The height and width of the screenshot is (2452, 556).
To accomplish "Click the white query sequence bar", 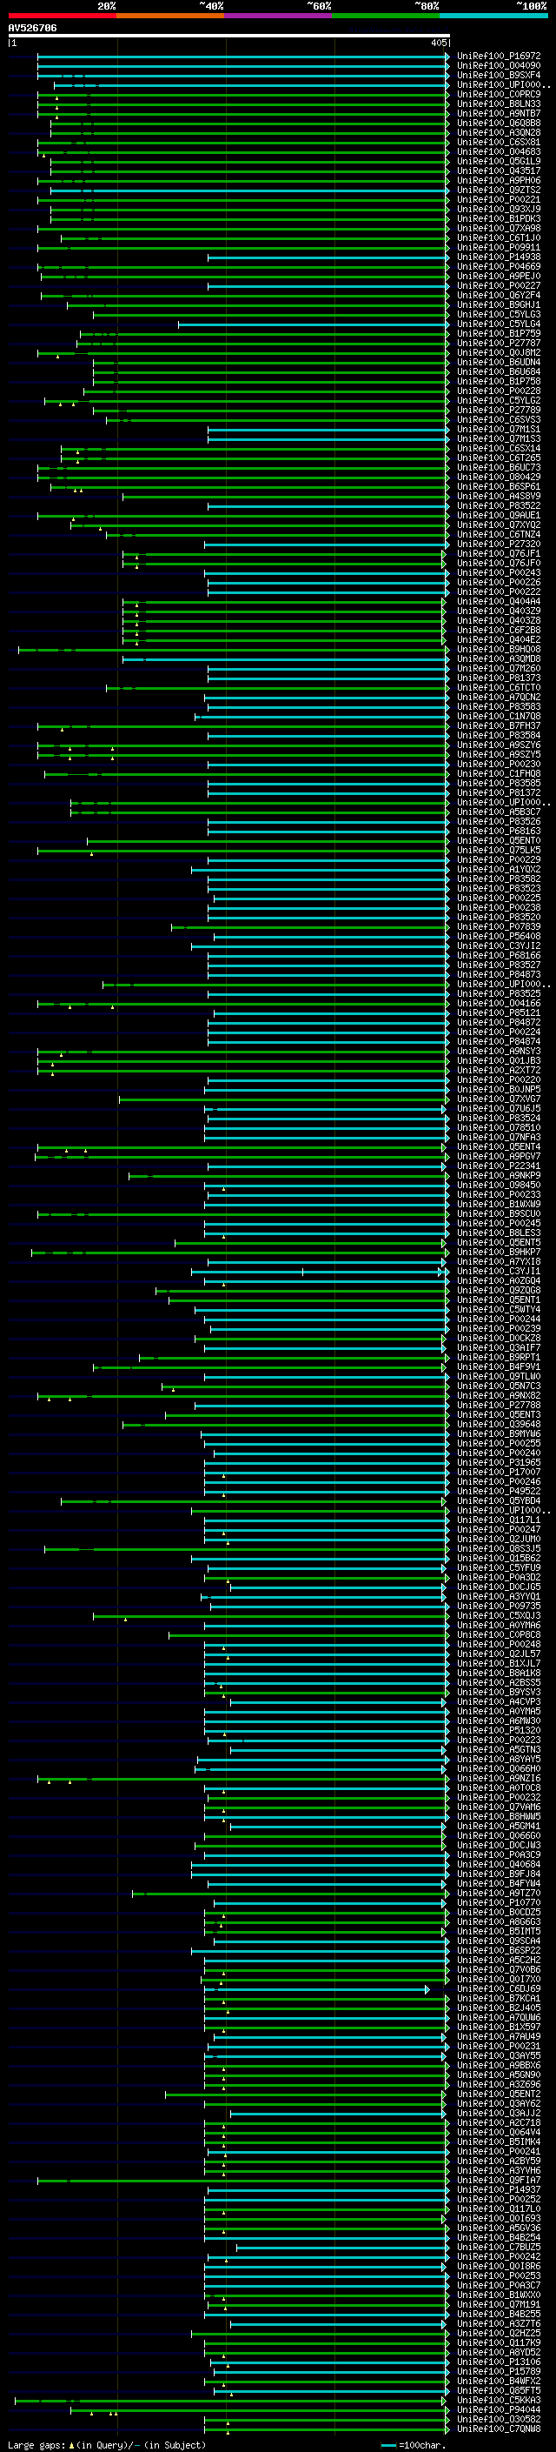I will click(229, 37).
